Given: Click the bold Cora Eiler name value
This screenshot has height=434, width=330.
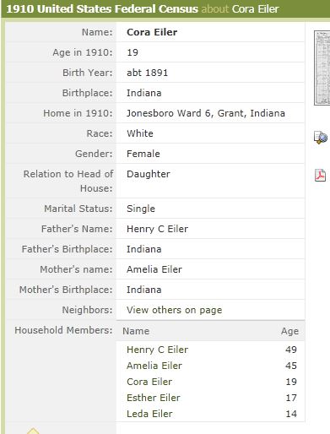Looking at the screenshot, I should [152, 32].
